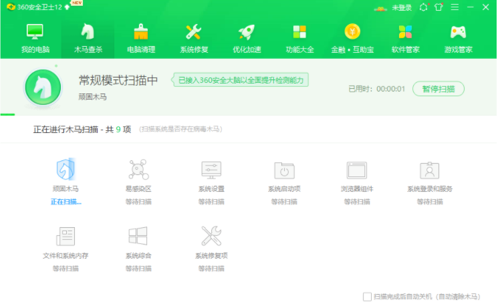Switch to the 木马查杀 tab
Viewport: 498px width, 304px height.
point(88,38)
